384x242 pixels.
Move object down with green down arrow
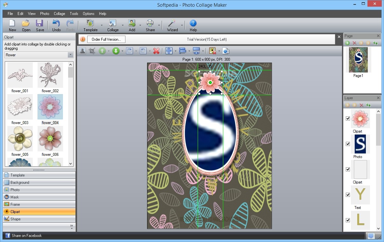pos(116,51)
